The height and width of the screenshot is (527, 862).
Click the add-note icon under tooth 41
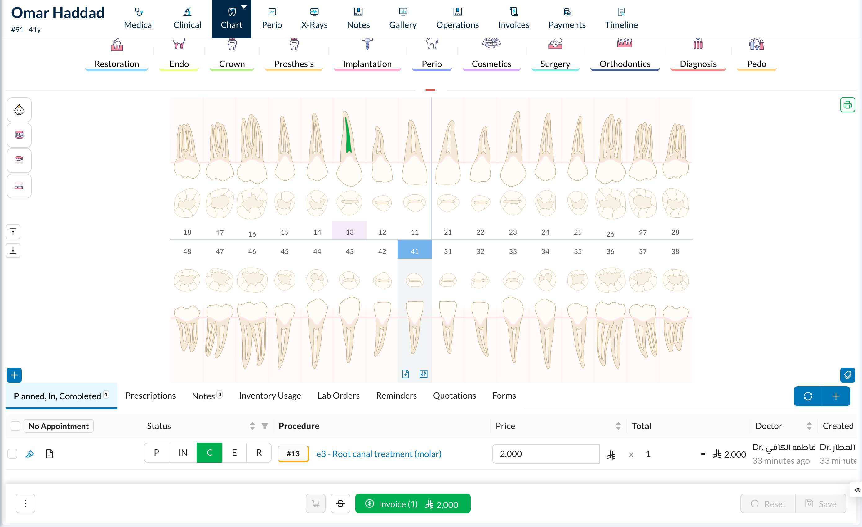(x=406, y=374)
